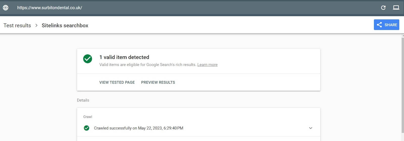This screenshot has height=141, width=404.
Task: Click the Details section label
Action: (x=83, y=100)
